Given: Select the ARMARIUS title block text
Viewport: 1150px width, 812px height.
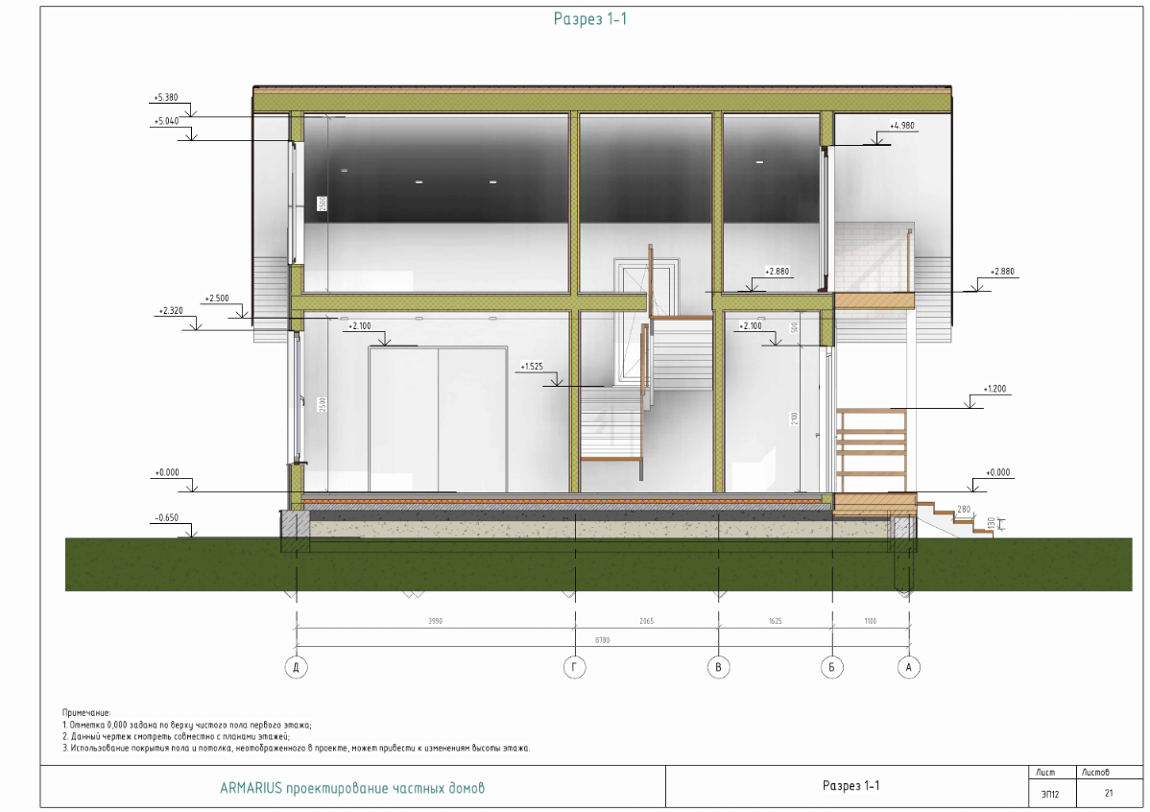Looking at the screenshot, I should [x=351, y=788].
